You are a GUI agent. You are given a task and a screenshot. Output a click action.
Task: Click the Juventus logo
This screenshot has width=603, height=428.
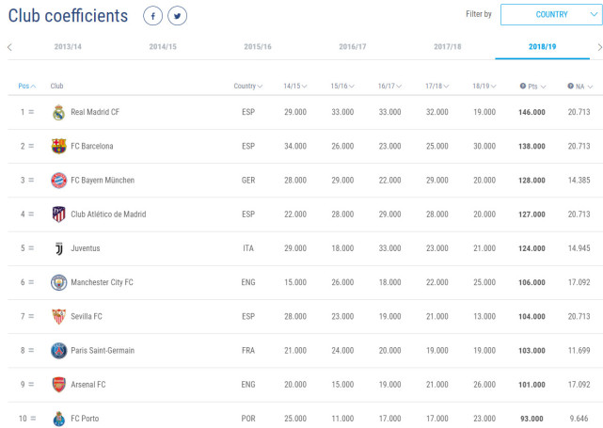coord(59,248)
